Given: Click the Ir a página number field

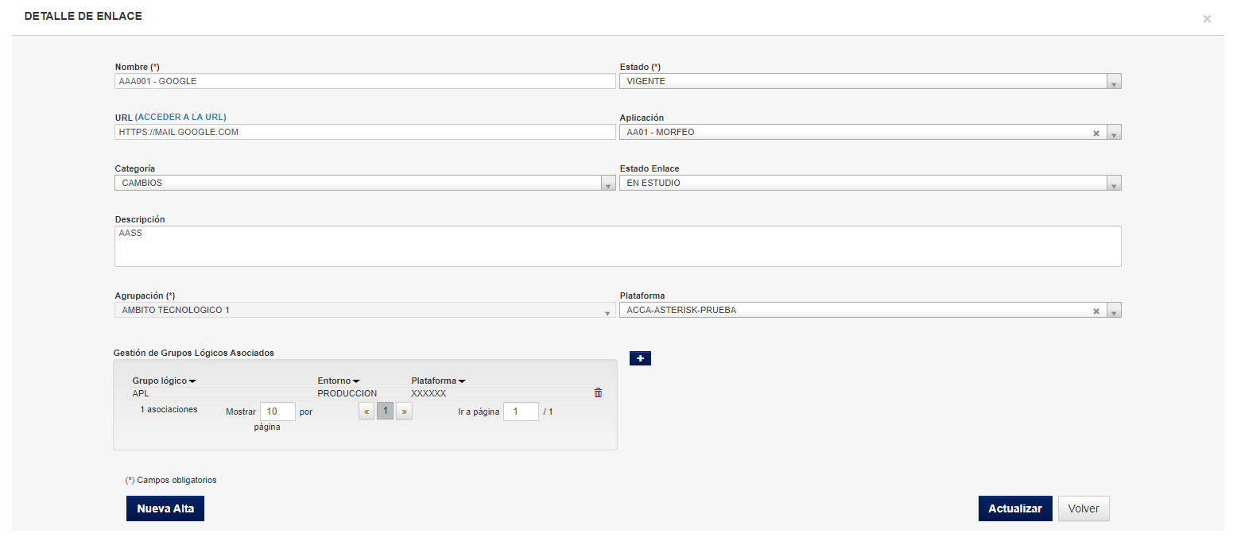Looking at the screenshot, I should pos(521,412).
